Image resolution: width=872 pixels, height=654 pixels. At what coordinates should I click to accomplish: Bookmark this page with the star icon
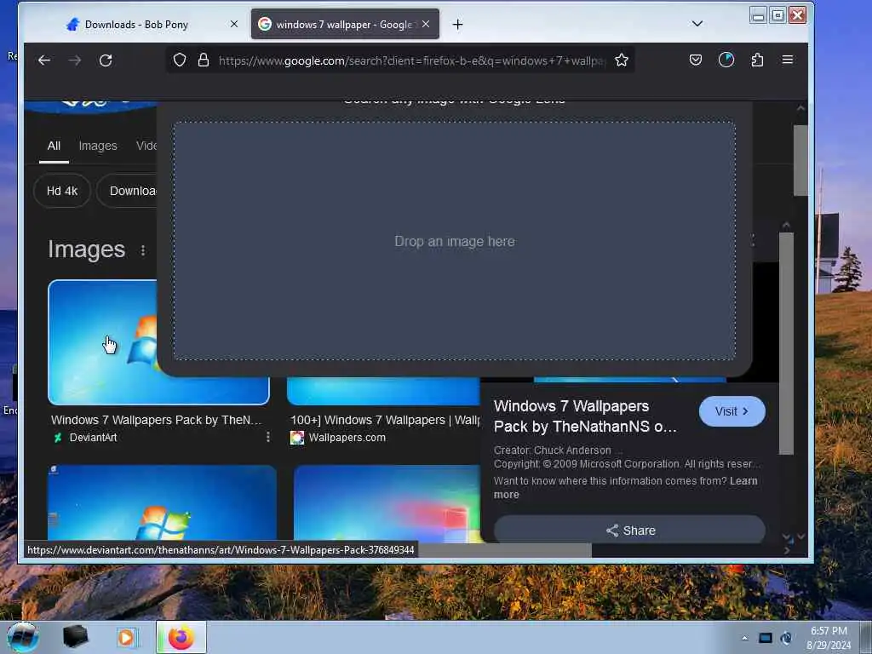tap(622, 60)
